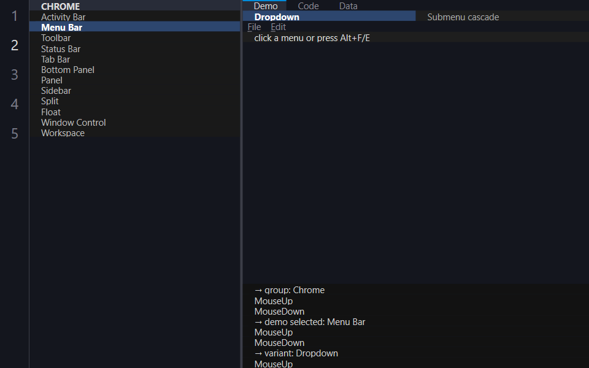This screenshot has width=589, height=368.
Task: Choose the Dropdown variant
Action: click(x=329, y=17)
